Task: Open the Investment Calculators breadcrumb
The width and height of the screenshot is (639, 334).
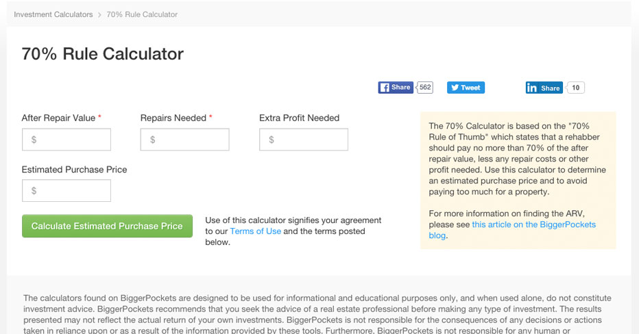Action: 53,14
